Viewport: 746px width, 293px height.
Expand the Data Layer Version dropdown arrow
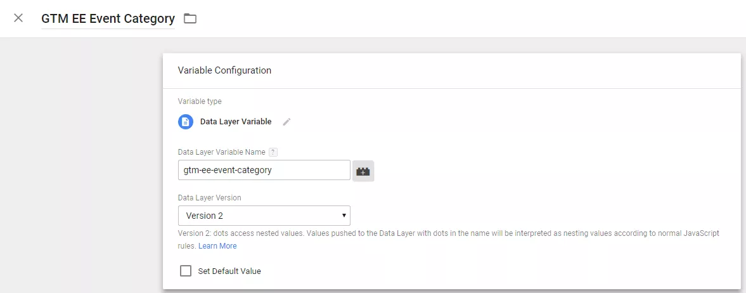pyautogui.click(x=344, y=216)
